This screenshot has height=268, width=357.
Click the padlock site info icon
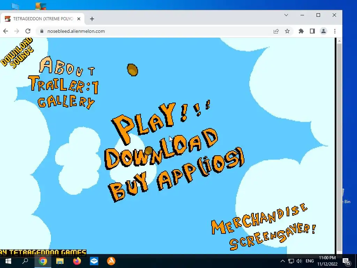pos(42,31)
